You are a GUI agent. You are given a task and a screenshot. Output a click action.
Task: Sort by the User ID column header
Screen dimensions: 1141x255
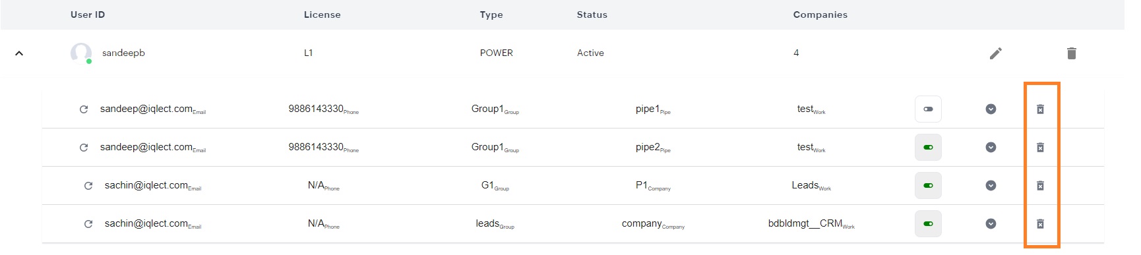88,14
